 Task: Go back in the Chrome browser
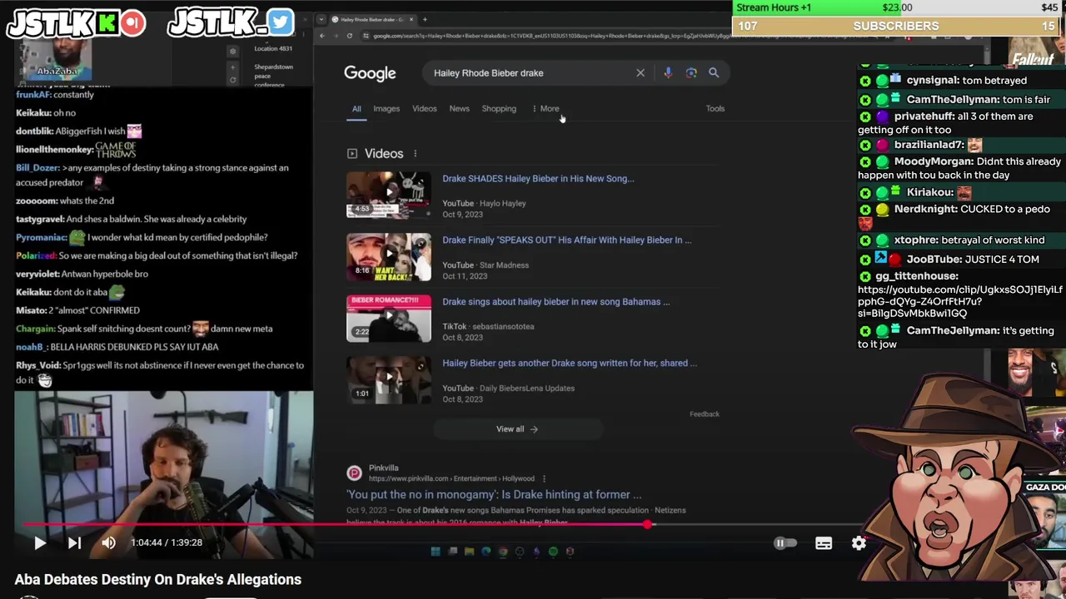coord(323,36)
